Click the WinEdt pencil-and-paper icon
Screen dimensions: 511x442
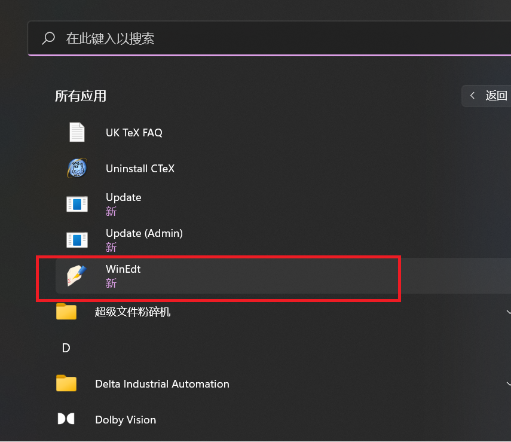pyautogui.click(x=77, y=276)
